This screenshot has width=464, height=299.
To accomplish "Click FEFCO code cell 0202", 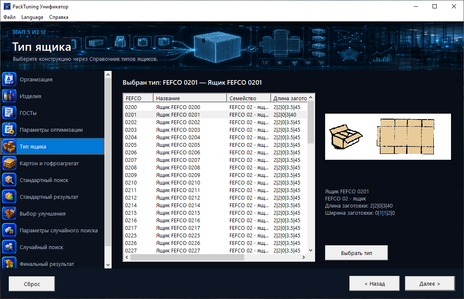I will (x=131, y=122).
